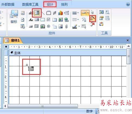Apply the orange Special Effect button
The image size is (132, 114).
click(84, 13)
